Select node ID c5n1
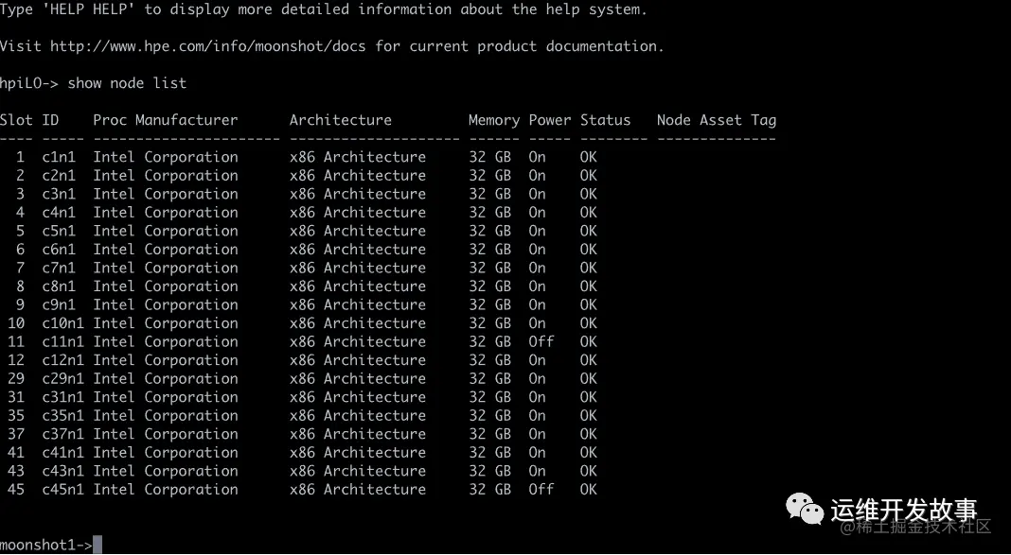1011x555 pixels. [x=59, y=231]
